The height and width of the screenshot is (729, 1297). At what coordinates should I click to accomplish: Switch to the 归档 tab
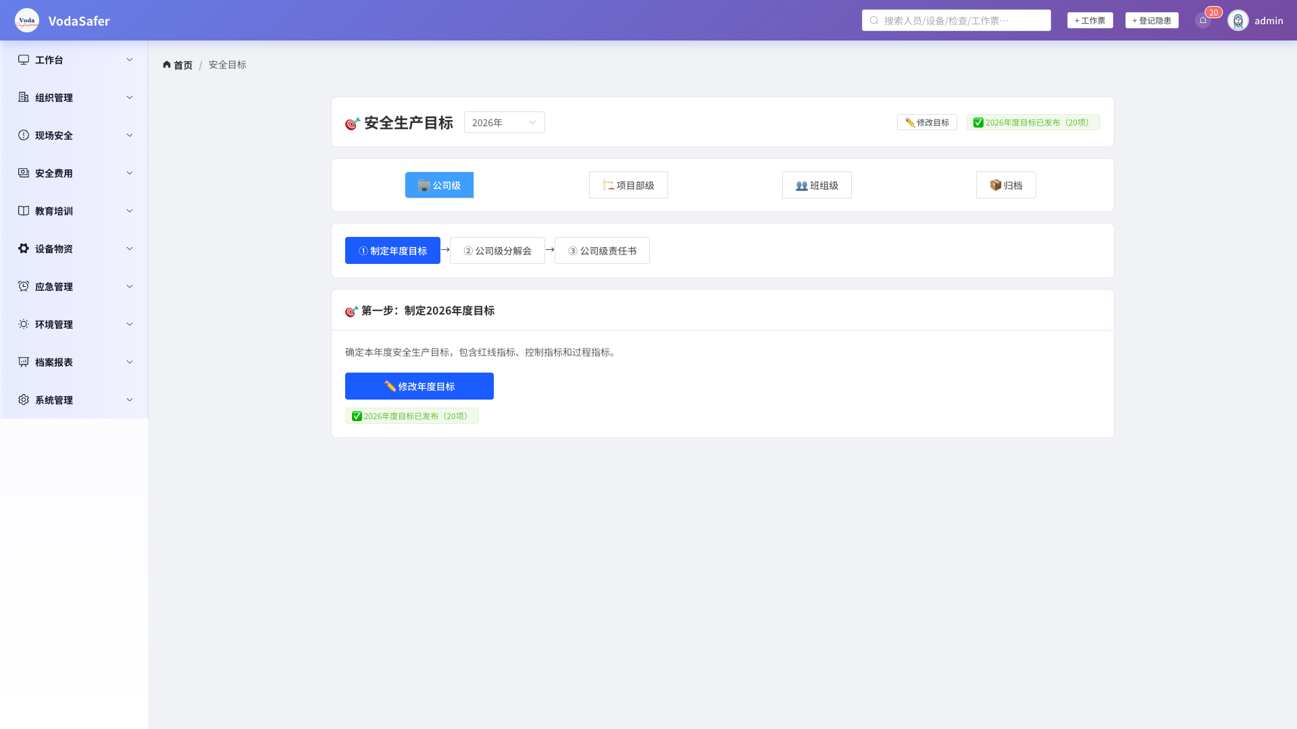coord(1006,185)
